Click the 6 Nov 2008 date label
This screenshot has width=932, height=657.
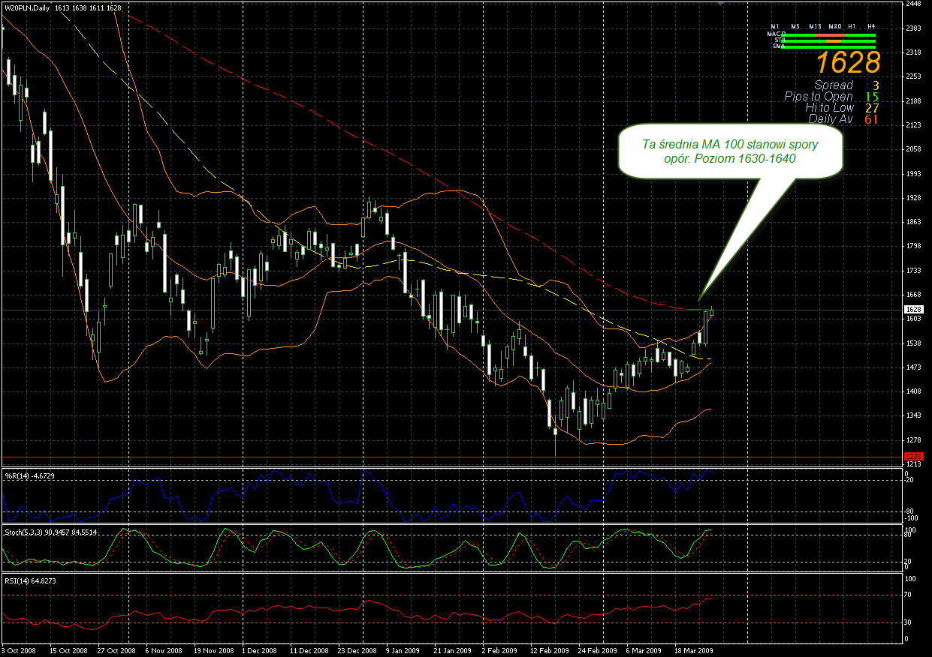coord(164,651)
